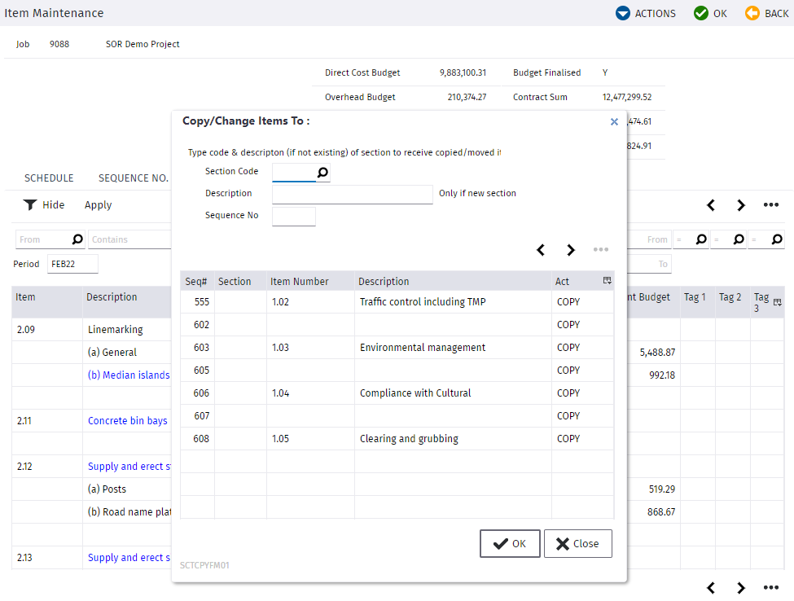This screenshot has width=794, height=601.
Task: Open dialog grid column settings icon
Action: 608,280
